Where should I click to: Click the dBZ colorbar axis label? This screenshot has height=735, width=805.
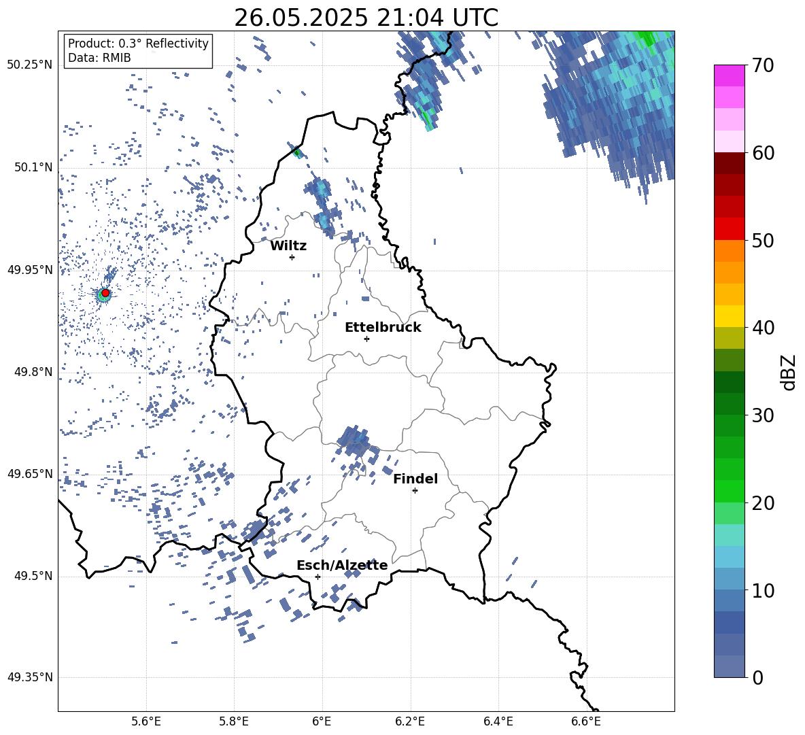coord(789,372)
